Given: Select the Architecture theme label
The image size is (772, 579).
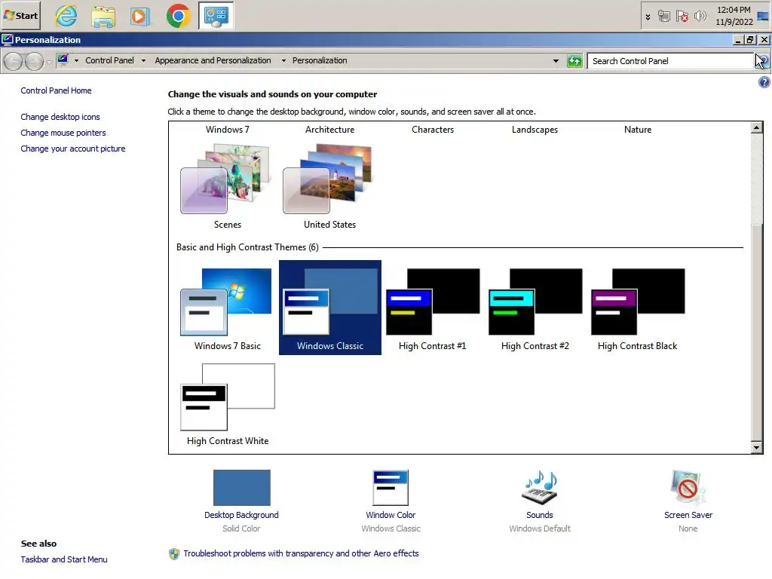Looking at the screenshot, I should tap(330, 130).
